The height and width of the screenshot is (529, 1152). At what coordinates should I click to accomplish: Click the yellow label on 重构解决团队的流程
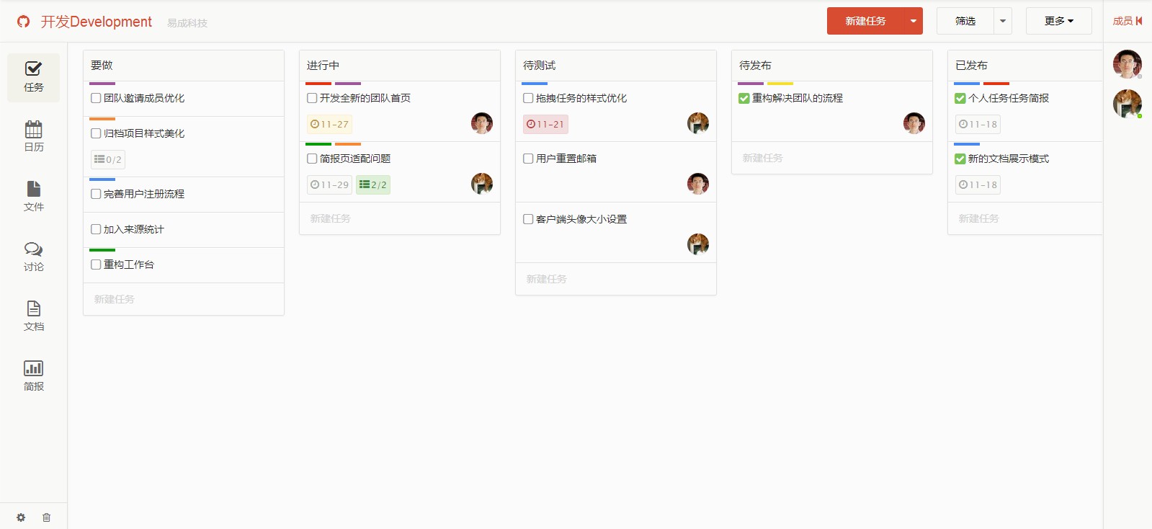[x=780, y=84]
